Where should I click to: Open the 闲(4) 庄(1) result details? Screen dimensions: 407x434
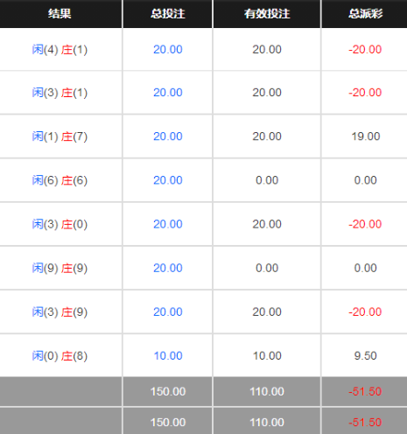pos(60,50)
